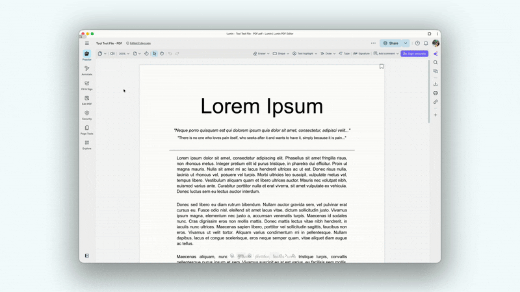520x292 pixels.
Task: Switch to the Fill & Sign tab
Action: pos(87,85)
